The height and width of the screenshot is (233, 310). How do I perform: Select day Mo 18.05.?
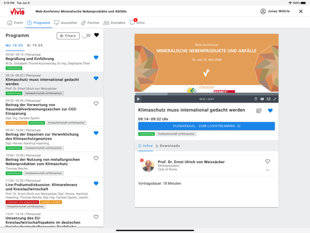click(15, 46)
